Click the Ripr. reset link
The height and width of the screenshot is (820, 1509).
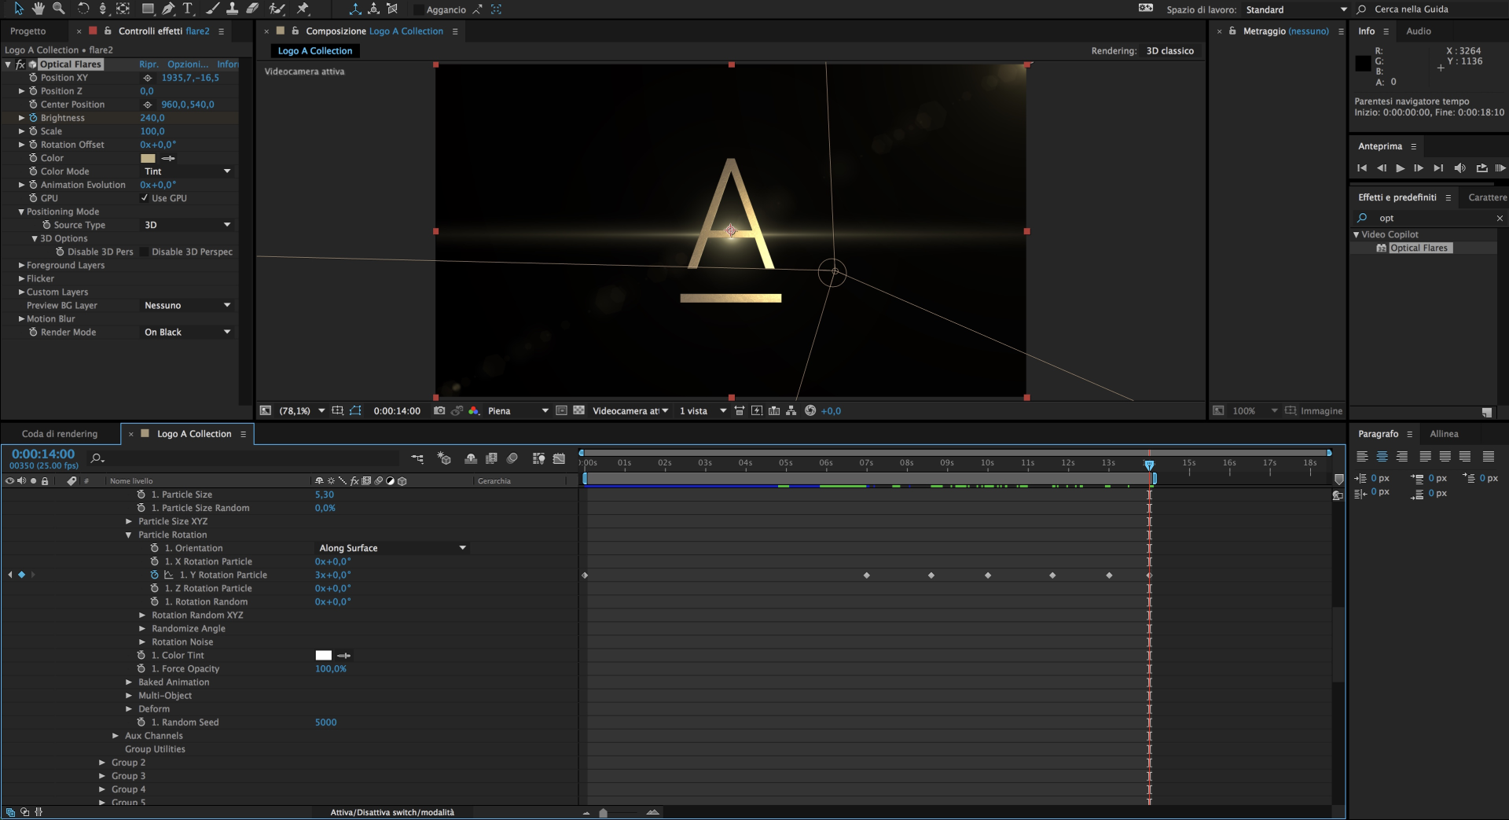(149, 64)
